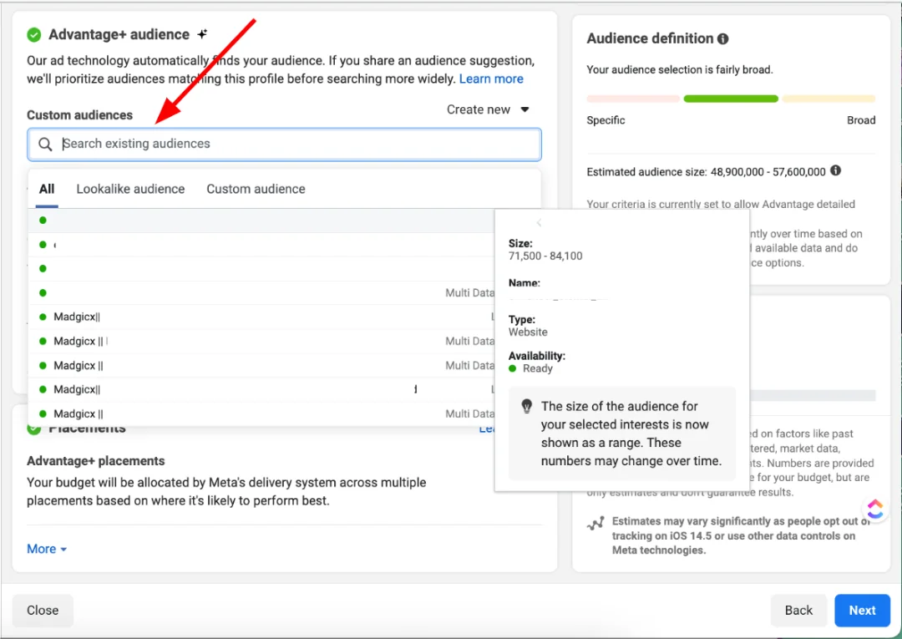The height and width of the screenshot is (639, 902).
Task: Click the green check beside Advantage+ audience
Action: tap(34, 35)
